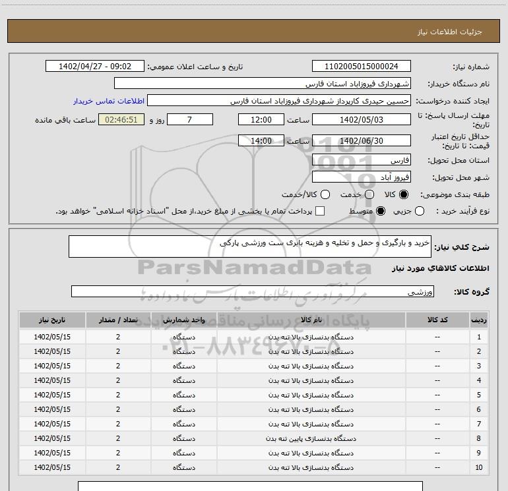
Task: Click the تاریخ نیاز column header
Action: (52, 320)
